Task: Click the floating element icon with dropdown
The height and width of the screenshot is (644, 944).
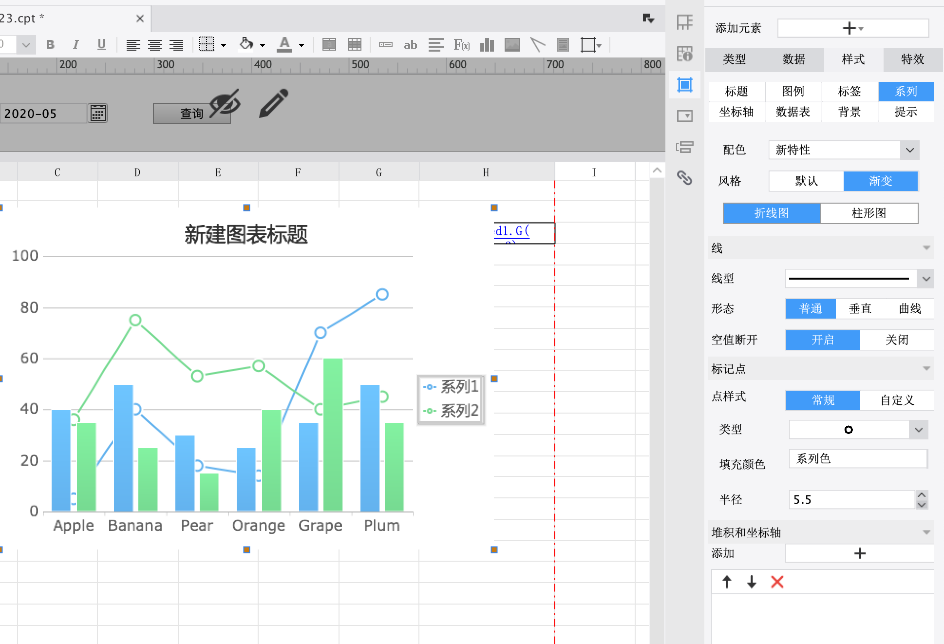Action: click(x=591, y=45)
